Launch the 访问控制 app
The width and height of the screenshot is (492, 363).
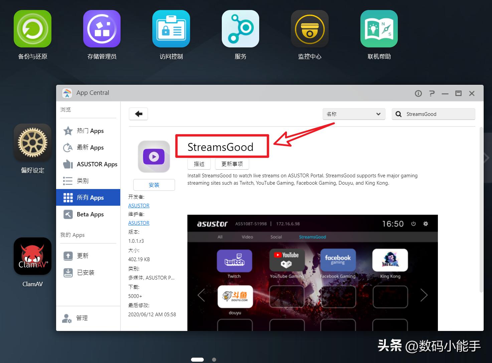tap(171, 29)
